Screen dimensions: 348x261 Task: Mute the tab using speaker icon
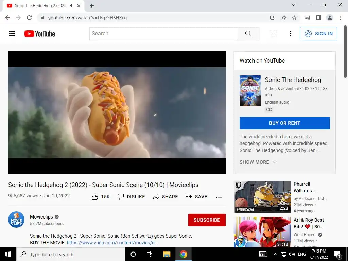pyautogui.click(x=71, y=6)
